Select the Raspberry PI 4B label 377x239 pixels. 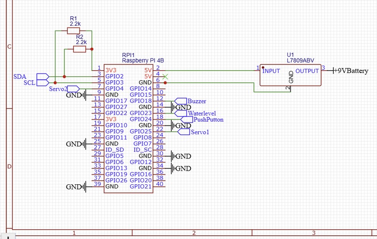tap(143, 61)
